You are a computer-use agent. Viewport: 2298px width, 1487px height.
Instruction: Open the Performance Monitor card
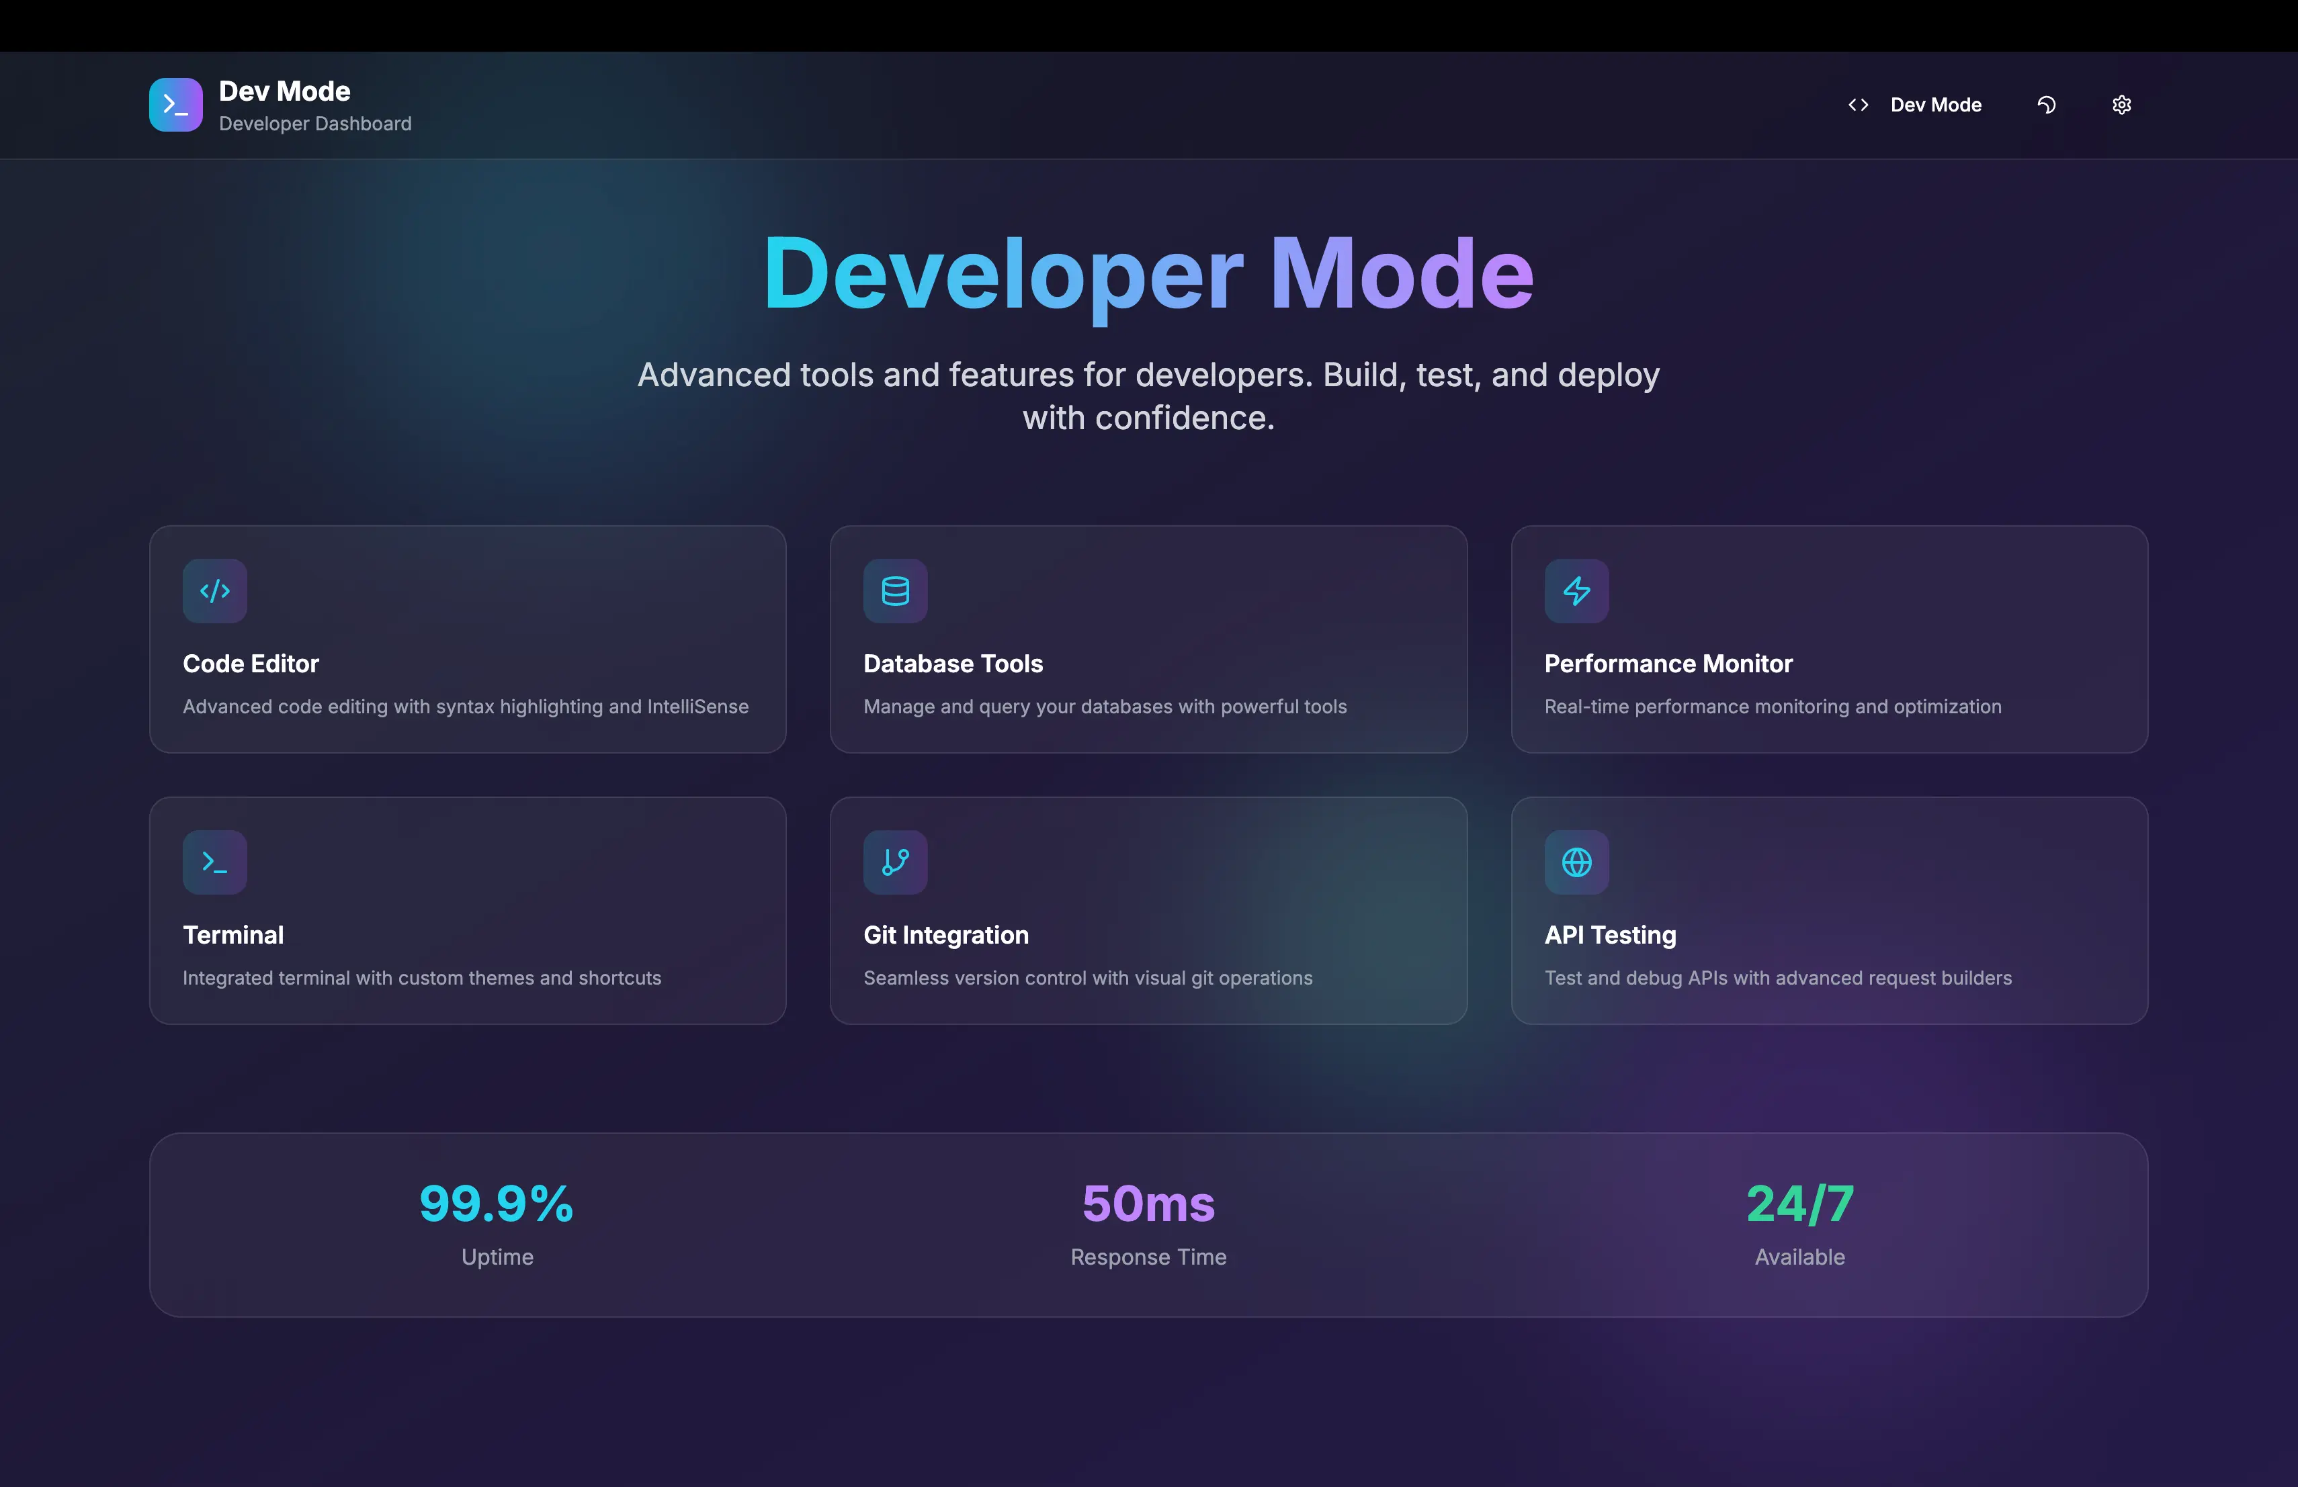1830,640
